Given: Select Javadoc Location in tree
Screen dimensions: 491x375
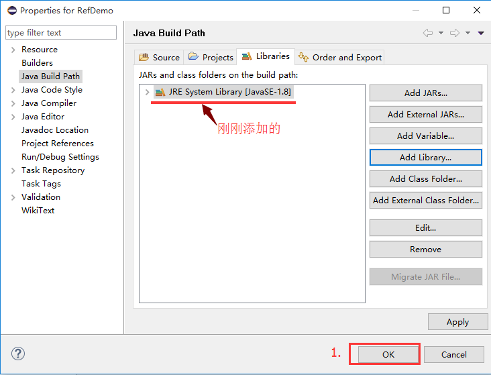Looking at the screenshot, I should (x=55, y=130).
